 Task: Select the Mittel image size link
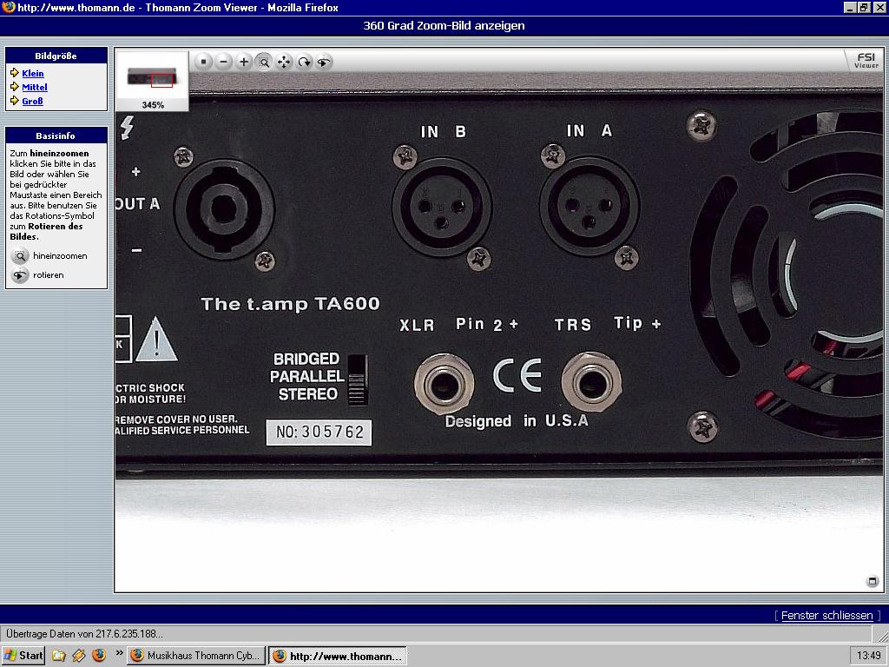[x=35, y=88]
